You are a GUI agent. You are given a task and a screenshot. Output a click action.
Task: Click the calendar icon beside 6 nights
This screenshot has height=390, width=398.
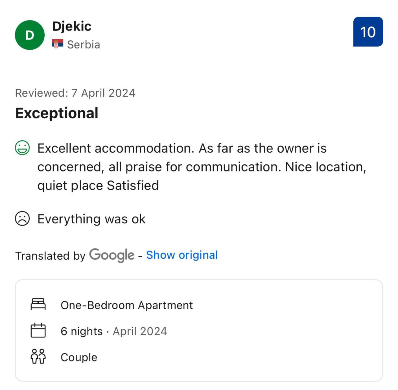38,330
